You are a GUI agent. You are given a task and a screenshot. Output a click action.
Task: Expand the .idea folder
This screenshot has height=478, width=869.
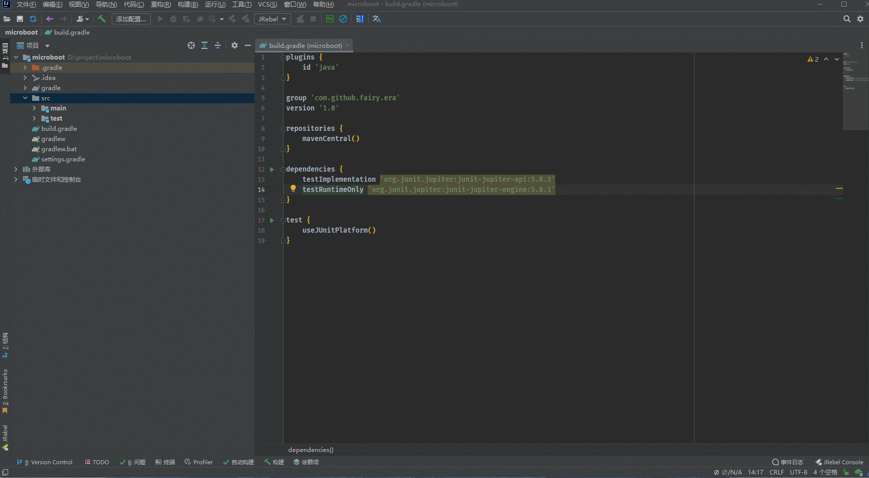pos(25,77)
